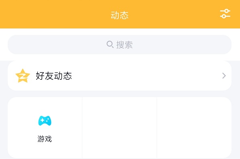Click the empty rightmost tile in grid

(194, 128)
